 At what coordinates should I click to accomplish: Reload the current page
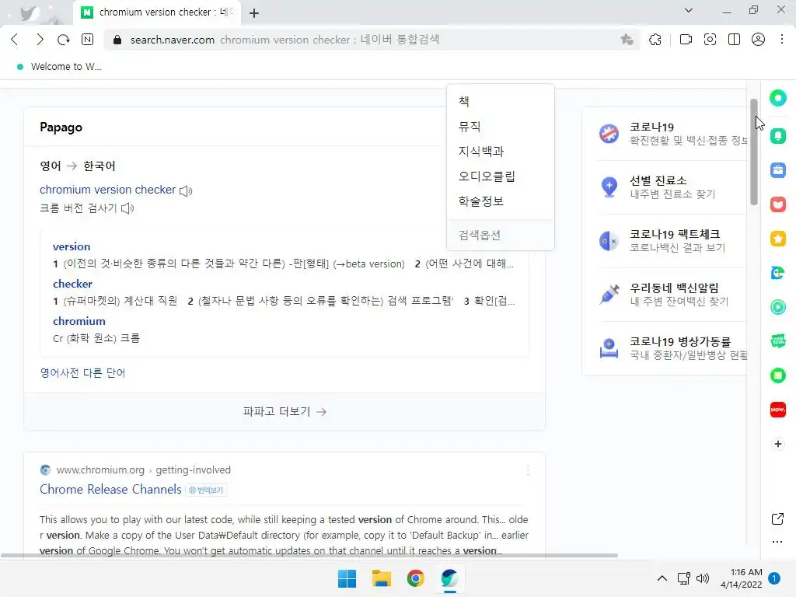point(64,40)
